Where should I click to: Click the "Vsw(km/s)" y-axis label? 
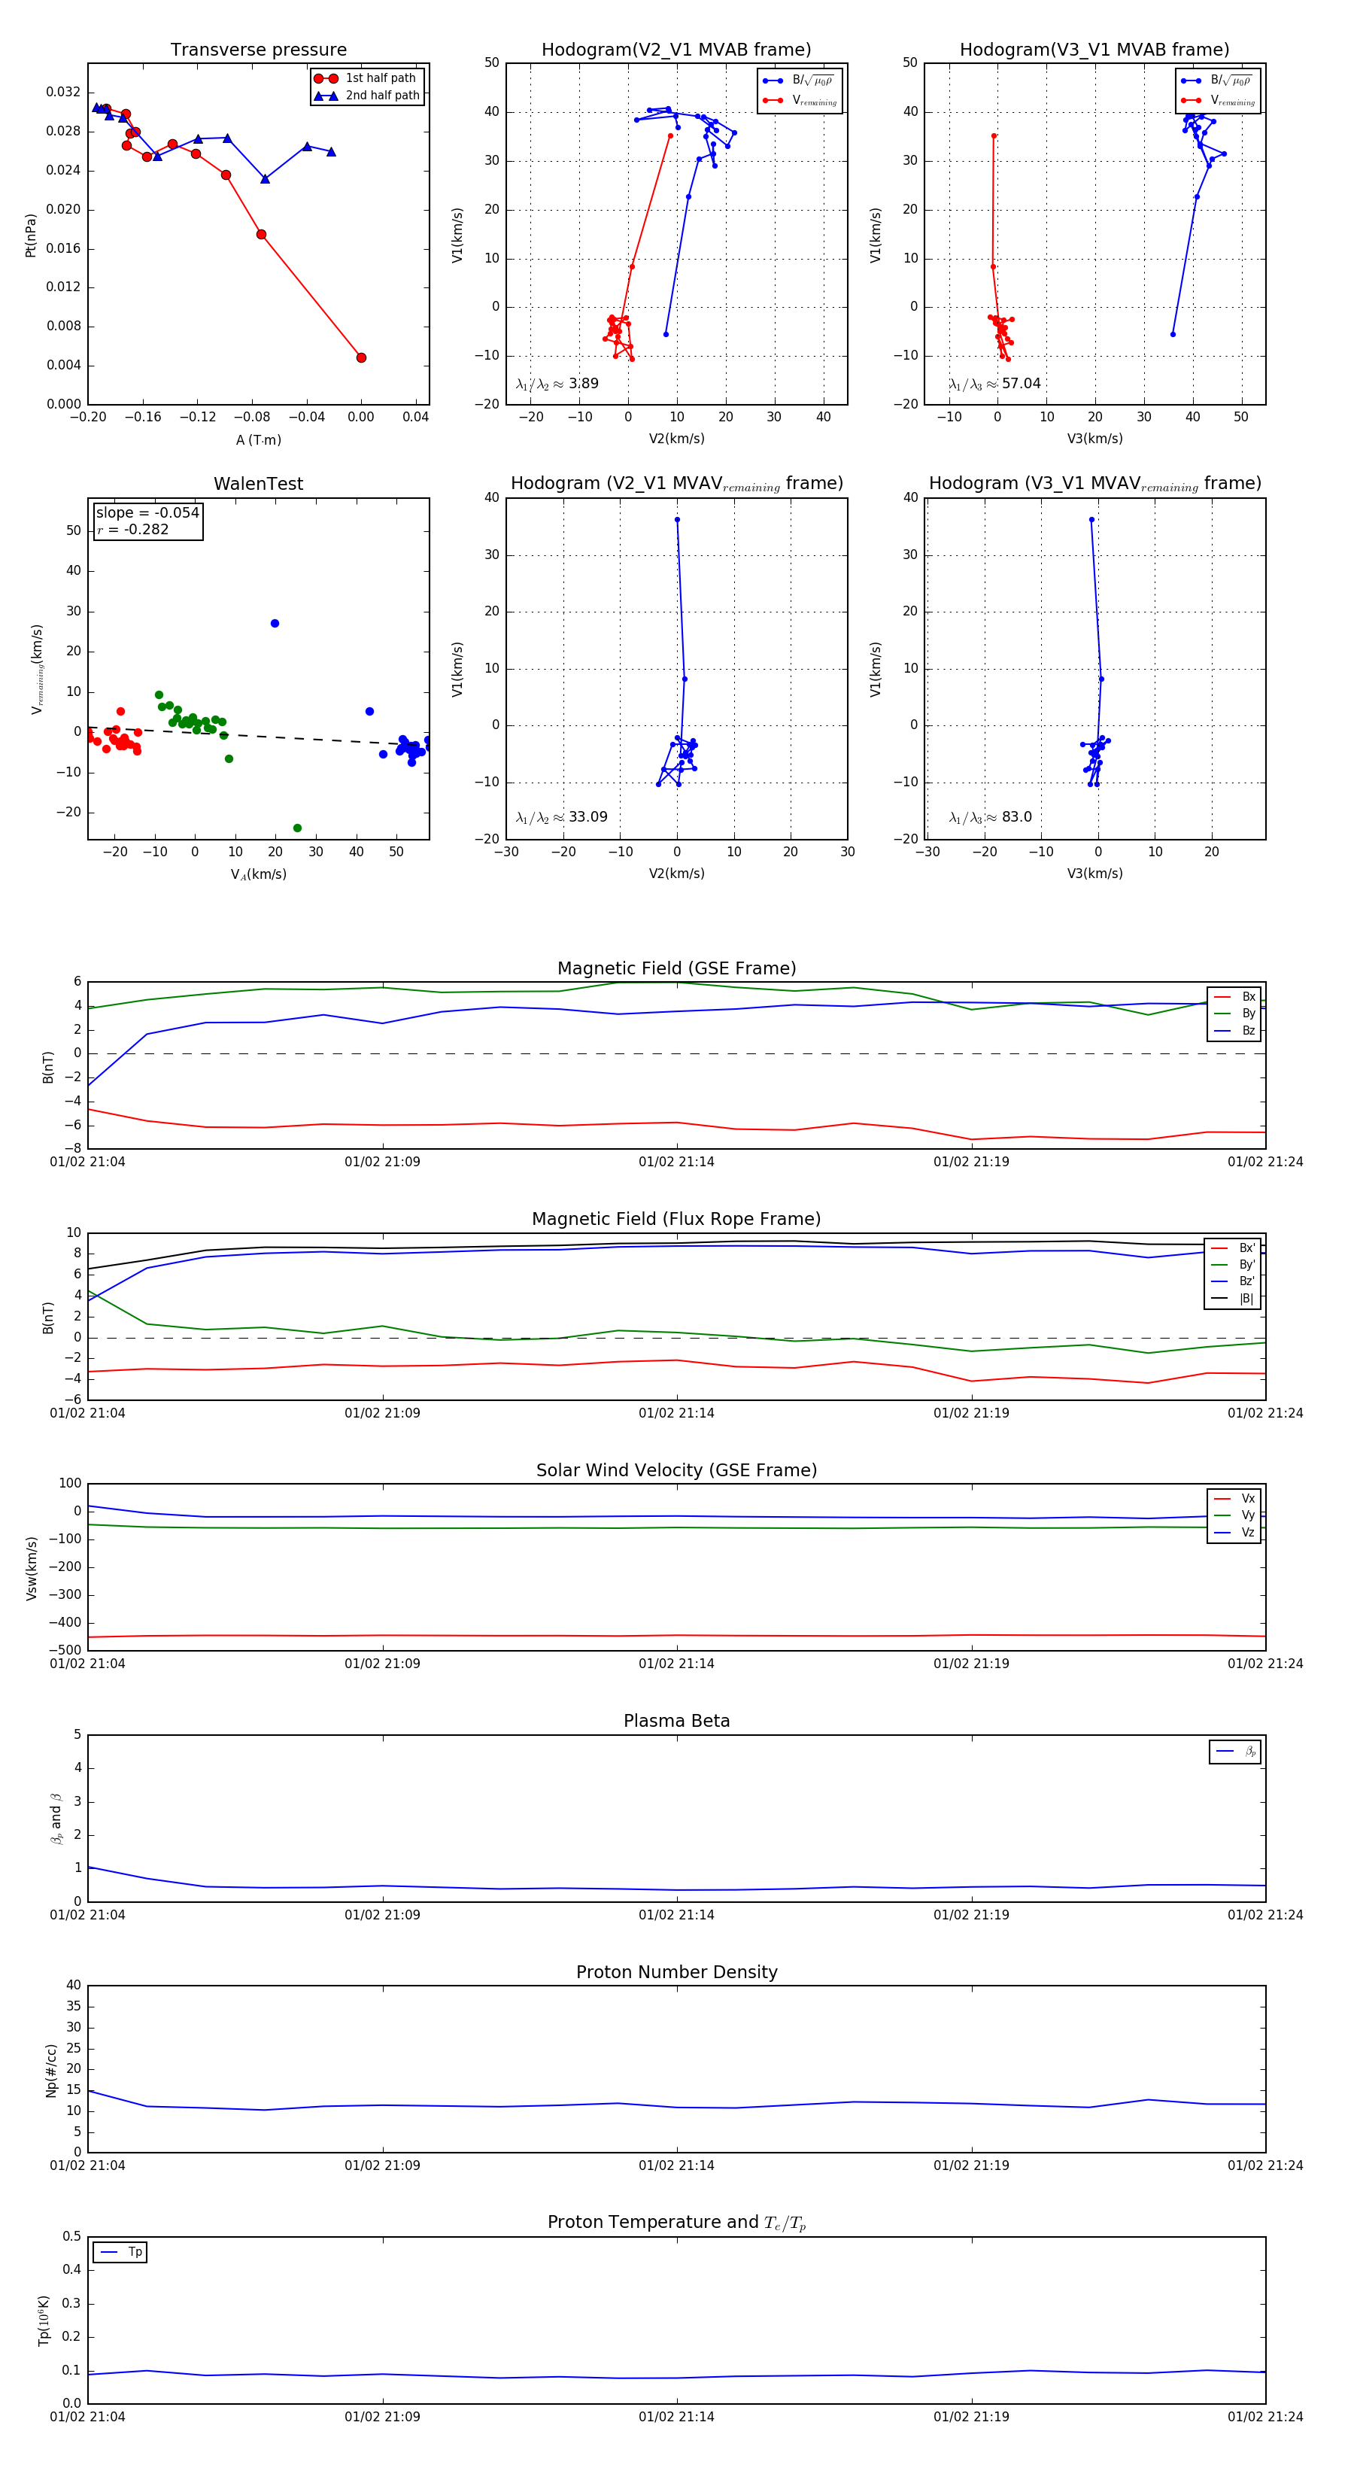pyautogui.click(x=31, y=1570)
